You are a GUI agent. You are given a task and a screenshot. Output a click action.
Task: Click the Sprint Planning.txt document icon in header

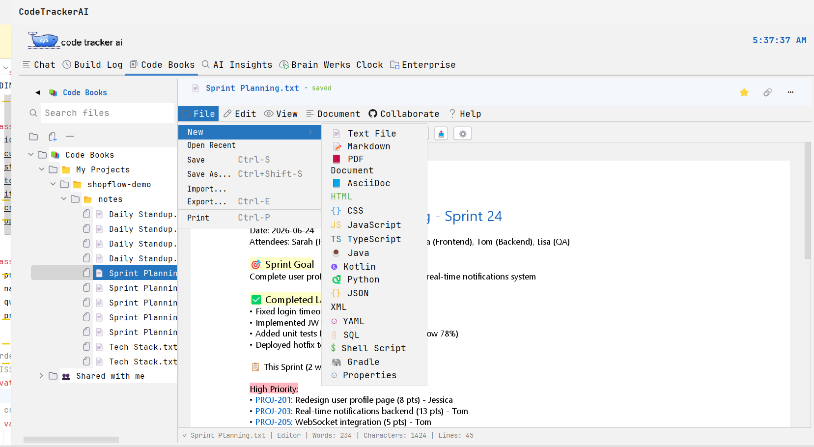point(196,88)
